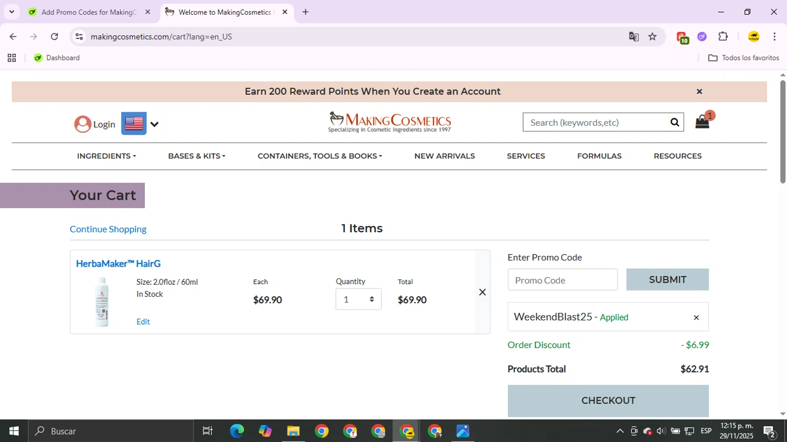View site information icon in address bar

[x=79, y=37]
